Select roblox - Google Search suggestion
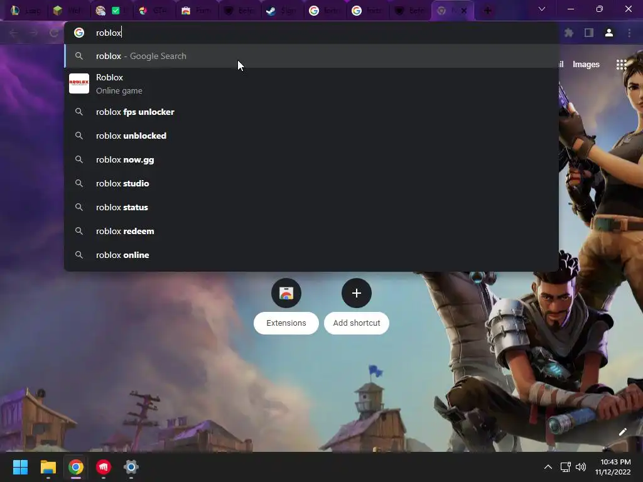The height and width of the screenshot is (482, 643). point(311,56)
